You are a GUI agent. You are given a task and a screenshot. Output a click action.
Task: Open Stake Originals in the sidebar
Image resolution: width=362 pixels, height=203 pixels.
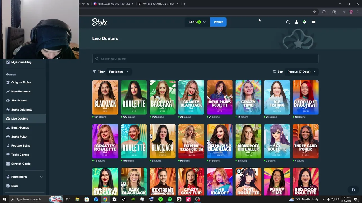[21, 109]
